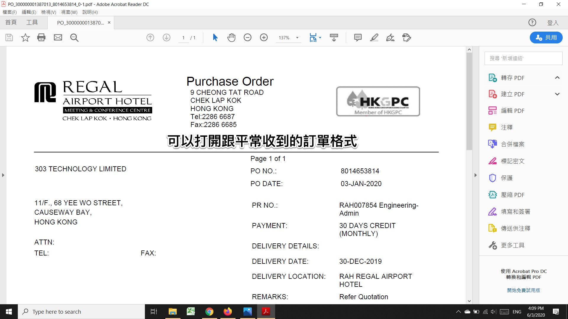Viewport: 568px width, 319px height.
Task: Open File Explorer from the taskbar
Action: 172,312
